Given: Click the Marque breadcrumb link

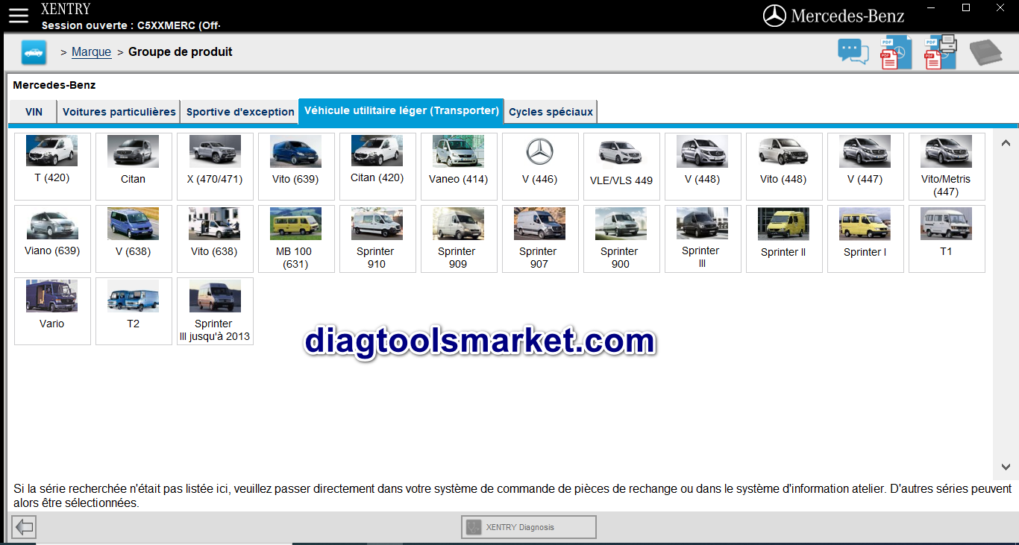Looking at the screenshot, I should (x=91, y=52).
